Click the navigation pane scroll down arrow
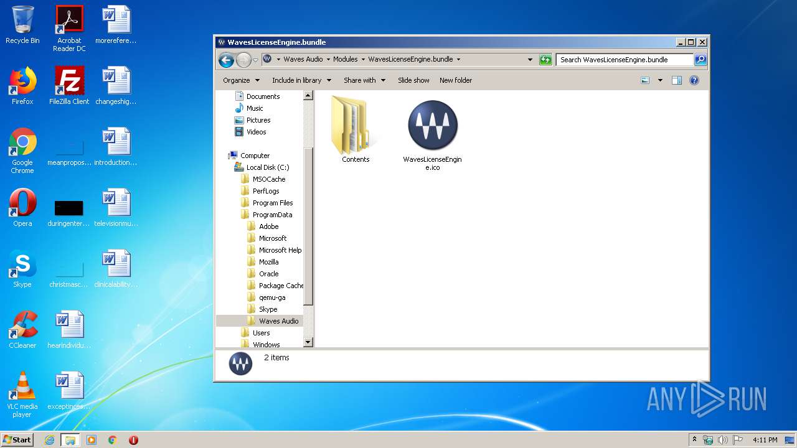The image size is (797, 448). (x=308, y=342)
